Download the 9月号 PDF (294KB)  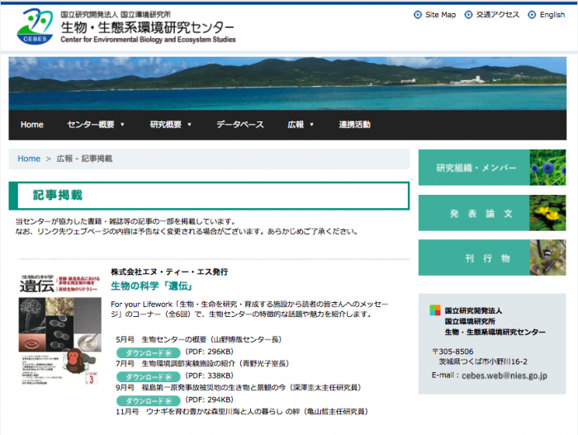(148, 400)
